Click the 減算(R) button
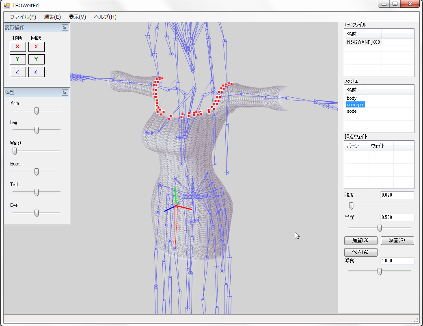 tap(397, 240)
